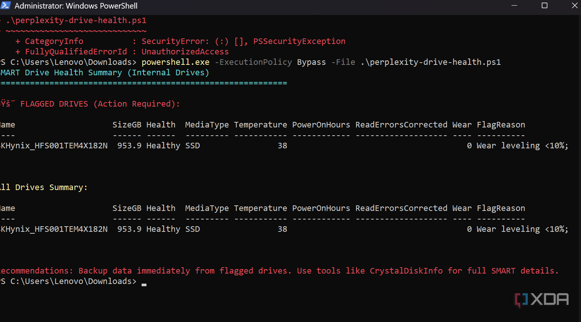
Task: Minimize the PowerShell window
Action: 514,6
